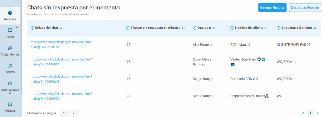Select page number 1 in pagination

310,113
